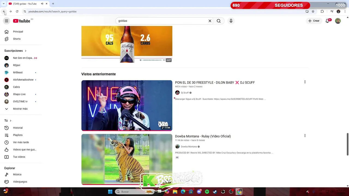349x196 pixels.
Task: Open Microsoft Edge from the taskbar
Action: (x=183, y=192)
